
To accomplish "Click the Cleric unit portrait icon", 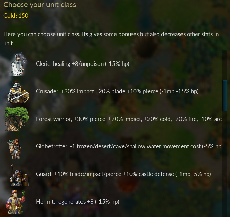I will tap(17, 64).
